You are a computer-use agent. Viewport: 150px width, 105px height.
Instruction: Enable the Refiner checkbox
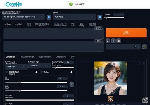click(x=42, y=72)
